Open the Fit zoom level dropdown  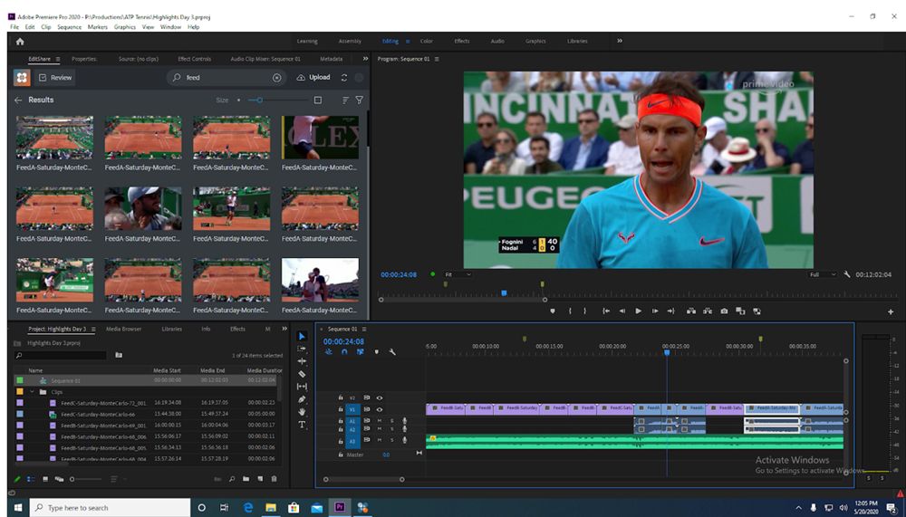(458, 274)
